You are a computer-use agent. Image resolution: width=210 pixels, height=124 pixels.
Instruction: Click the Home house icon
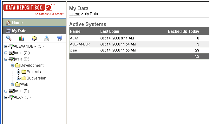click(8, 23)
